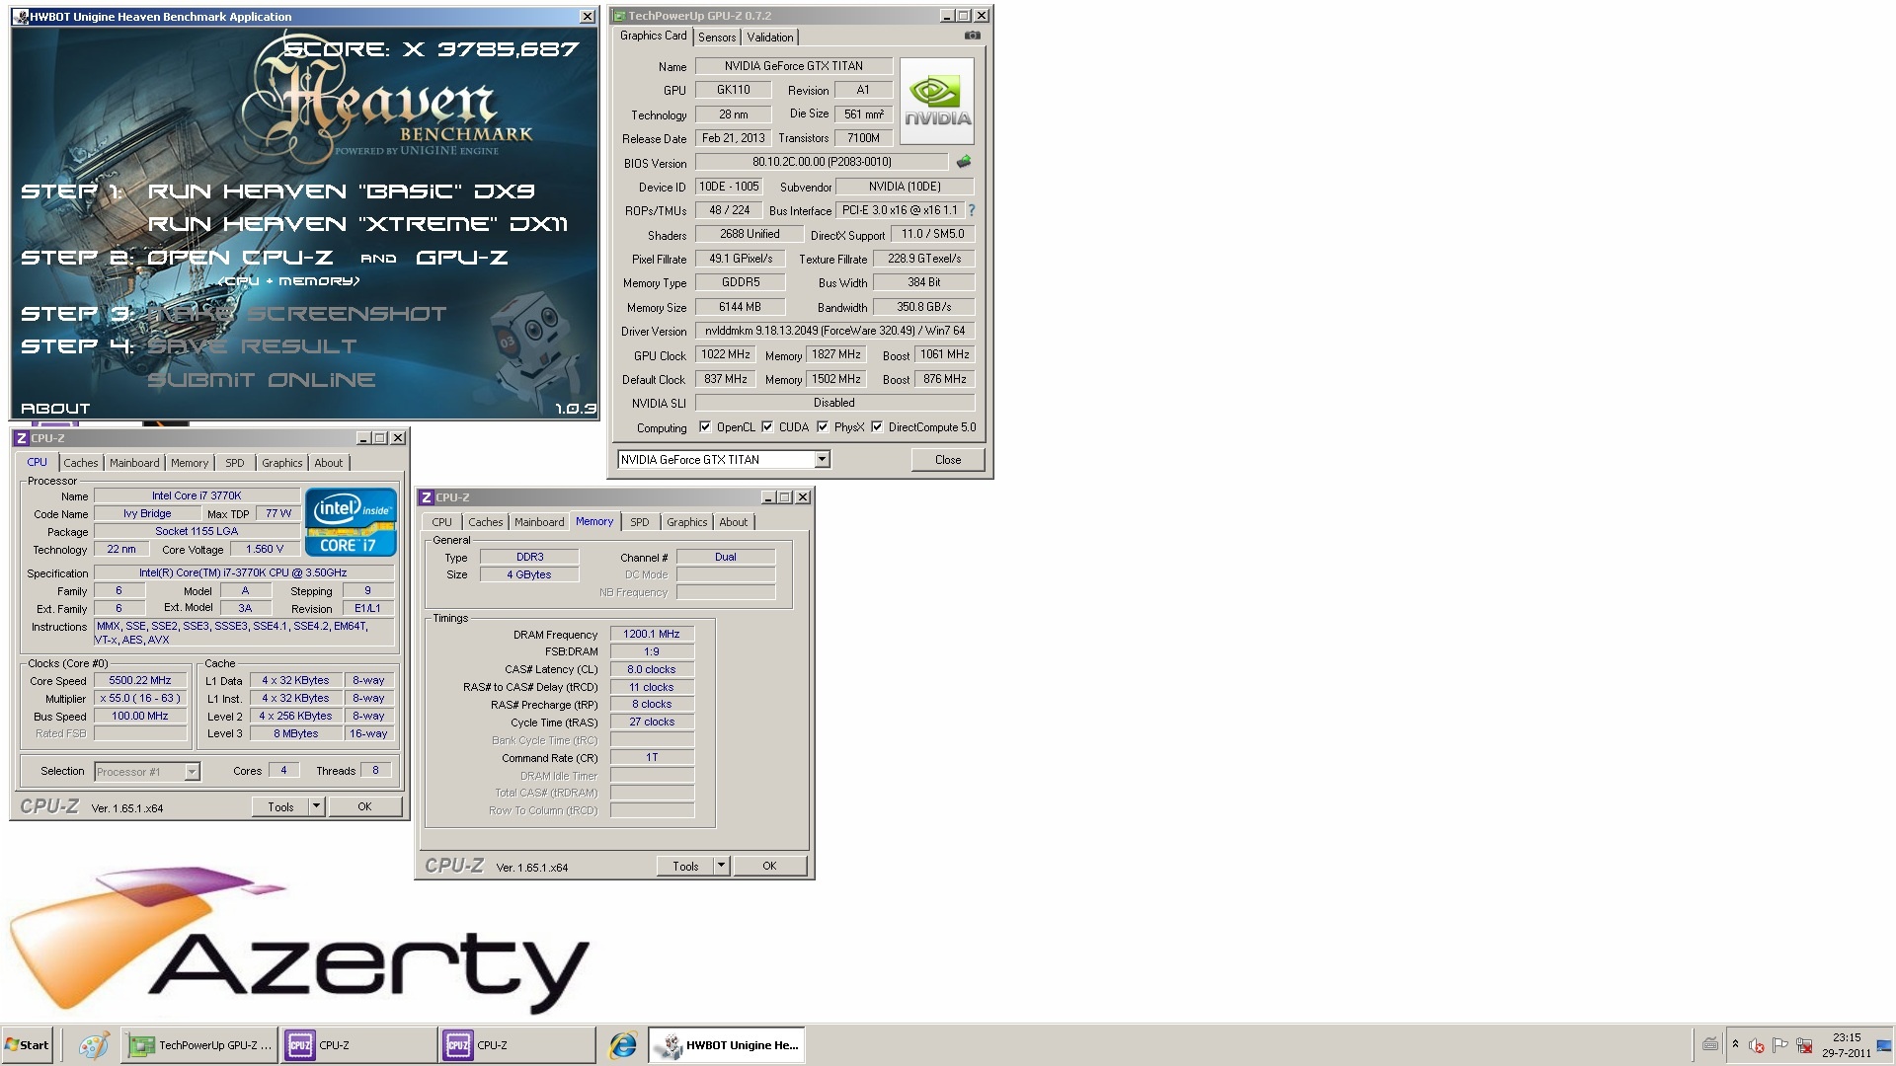Activate the second CPU-Z taskbar button
1896x1066 pixels.
pyautogui.click(x=517, y=1045)
